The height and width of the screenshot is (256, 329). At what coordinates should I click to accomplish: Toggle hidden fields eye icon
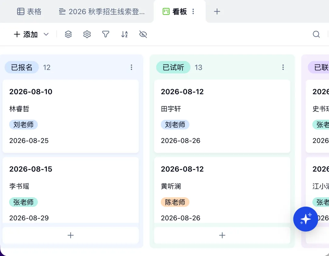pos(143,34)
